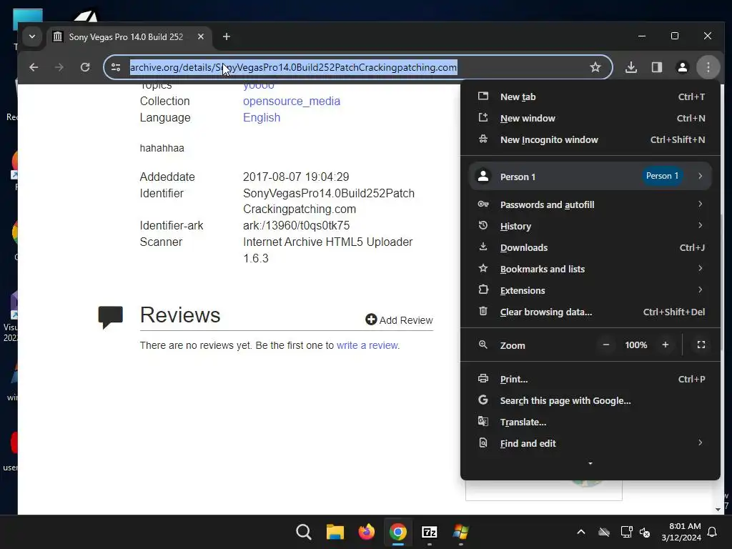Open the taskbar clock 8:01 AM

point(681,532)
